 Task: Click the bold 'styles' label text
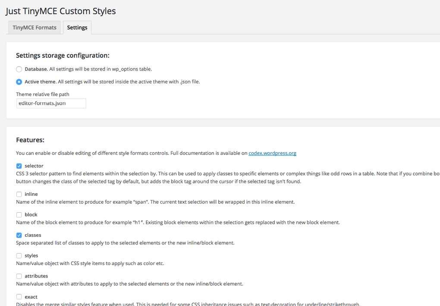coord(31,256)
